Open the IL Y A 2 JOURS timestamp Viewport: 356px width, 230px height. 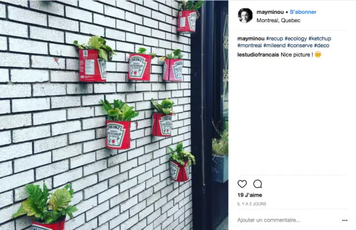[x=251, y=204]
